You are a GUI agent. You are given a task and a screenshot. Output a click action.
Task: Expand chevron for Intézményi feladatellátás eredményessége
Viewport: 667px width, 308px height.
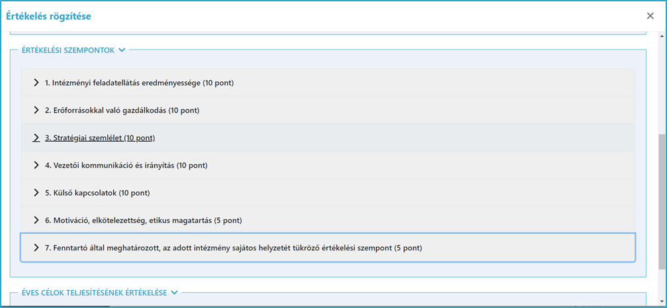click(36, 83)
